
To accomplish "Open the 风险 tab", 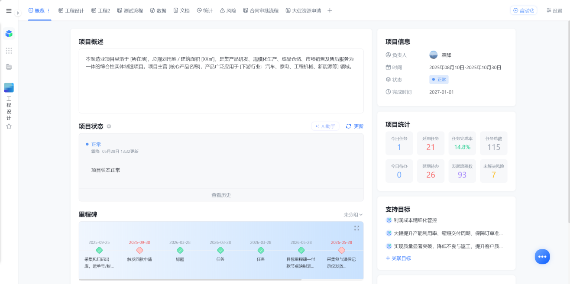I will tap(228, 10).
